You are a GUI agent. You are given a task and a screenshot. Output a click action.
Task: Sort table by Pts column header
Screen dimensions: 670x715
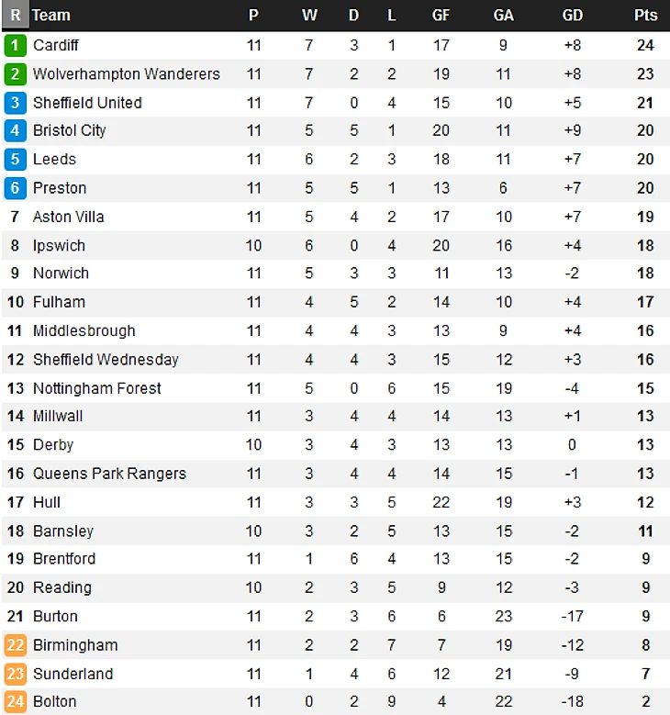click(645, 16)
